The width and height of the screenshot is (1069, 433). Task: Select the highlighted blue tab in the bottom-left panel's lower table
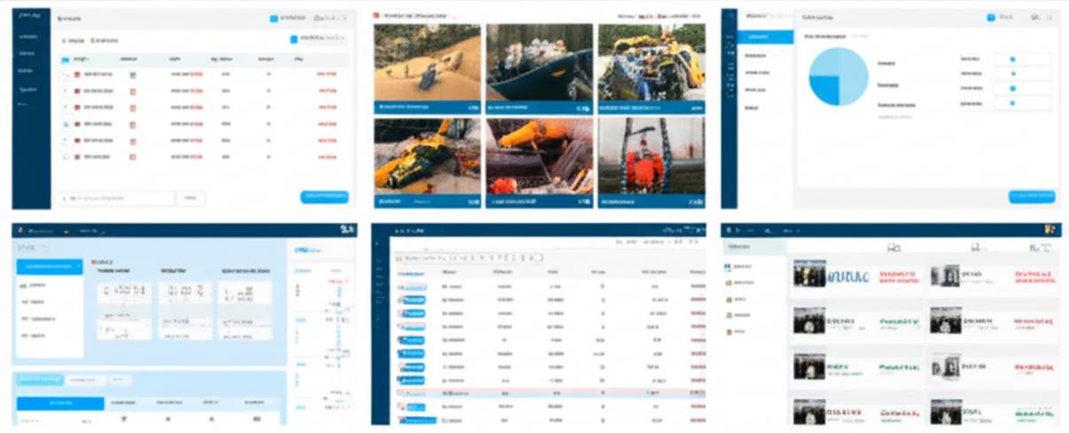pos(60,403)
